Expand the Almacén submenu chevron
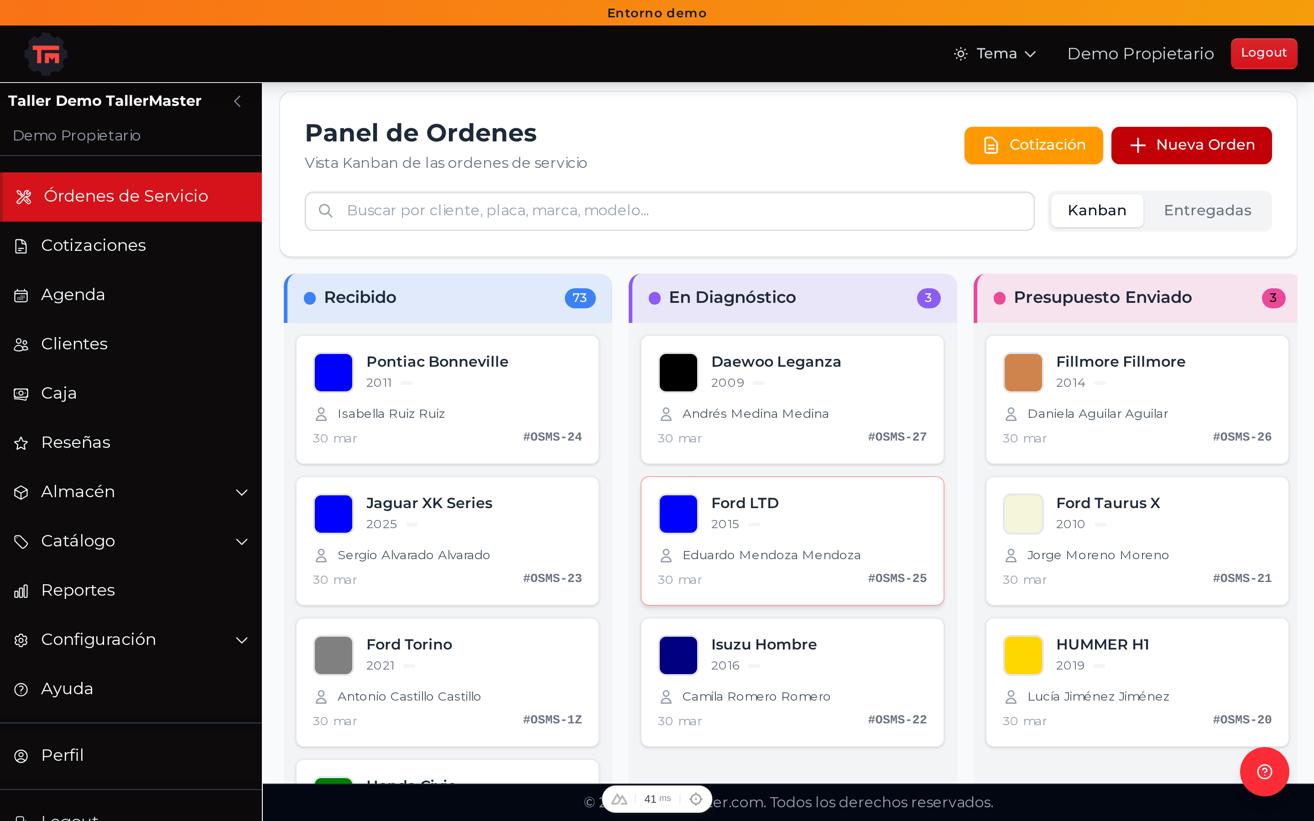Image resolution: width=1314 pixels, height=821 pixels. tap(242, 493)
